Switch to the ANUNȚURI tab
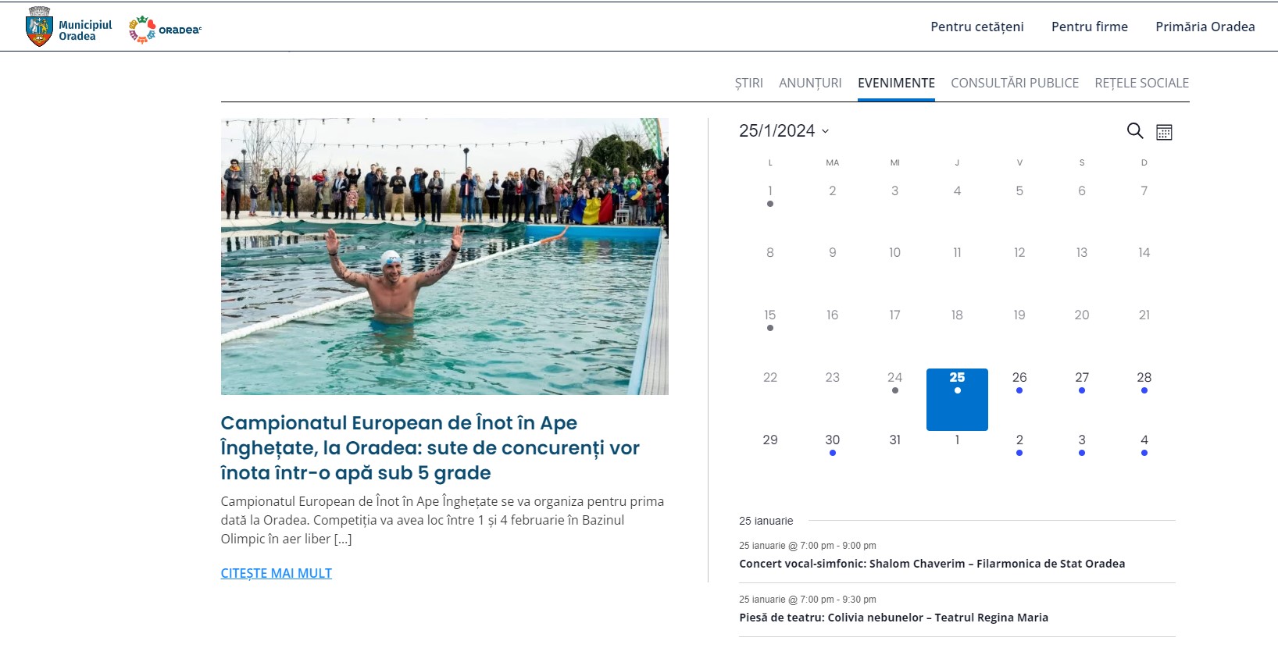The width and height of the screenshot is (1278, 648). coord(810,83)
